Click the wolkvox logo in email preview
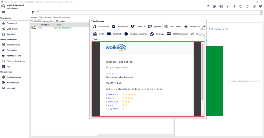Viewport: 264px width, 138px height. [x=116, y=48]
